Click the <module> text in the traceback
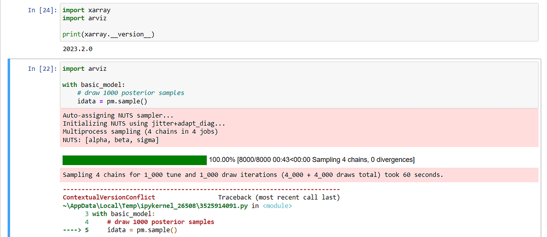The height and width of the screenshot is (237, 547). click(x=277, y=206)
